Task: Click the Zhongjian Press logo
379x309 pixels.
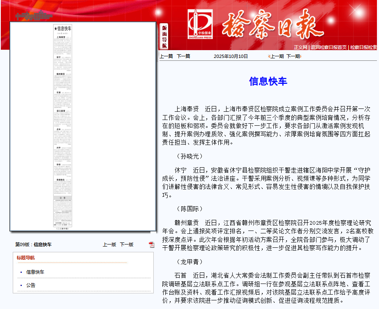Action: click(x=200, y=25)
